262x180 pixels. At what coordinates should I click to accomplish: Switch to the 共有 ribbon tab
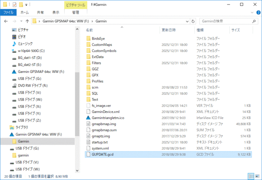pyautogui.click(x=40, y=12)
